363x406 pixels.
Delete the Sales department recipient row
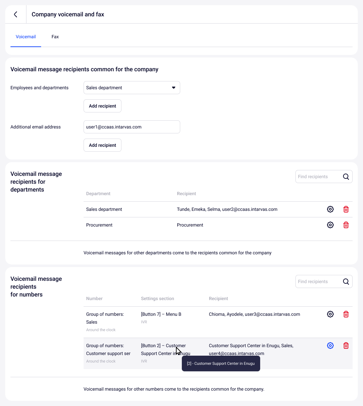(x=346, y=209)
